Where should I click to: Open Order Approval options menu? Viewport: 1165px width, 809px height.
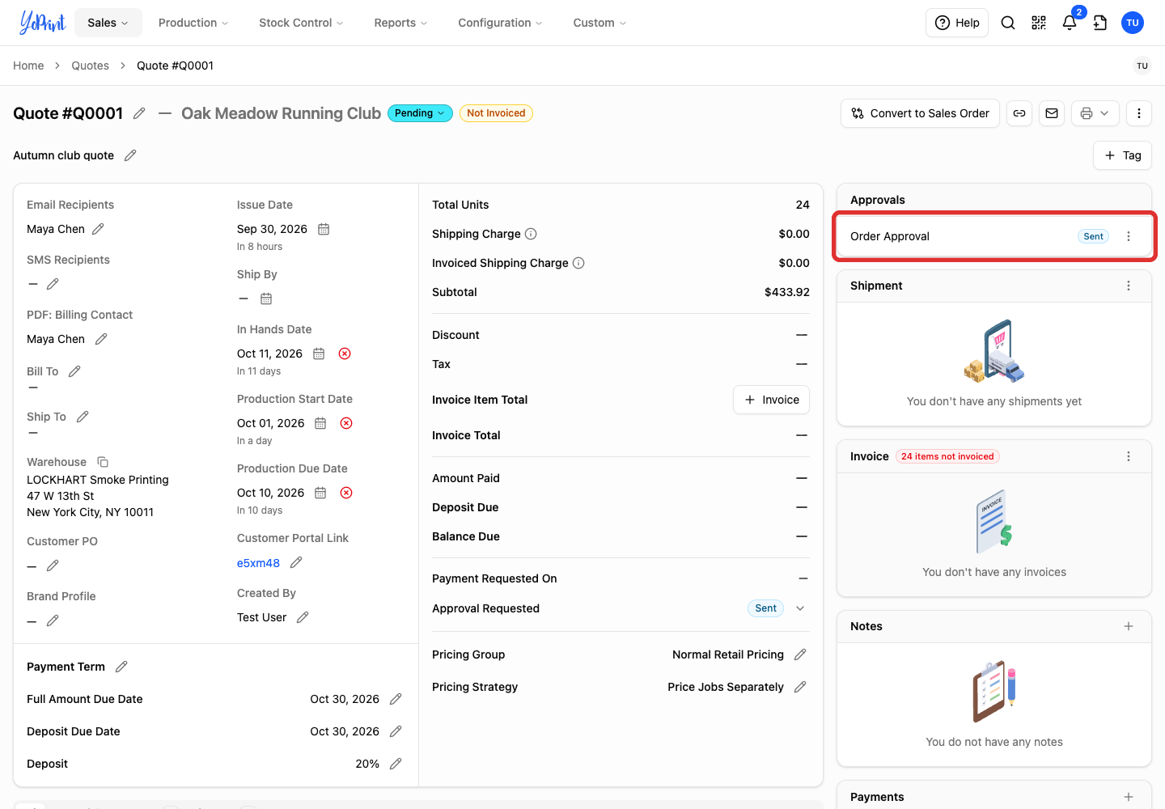pyautogui.click(x=1129, y=236)
